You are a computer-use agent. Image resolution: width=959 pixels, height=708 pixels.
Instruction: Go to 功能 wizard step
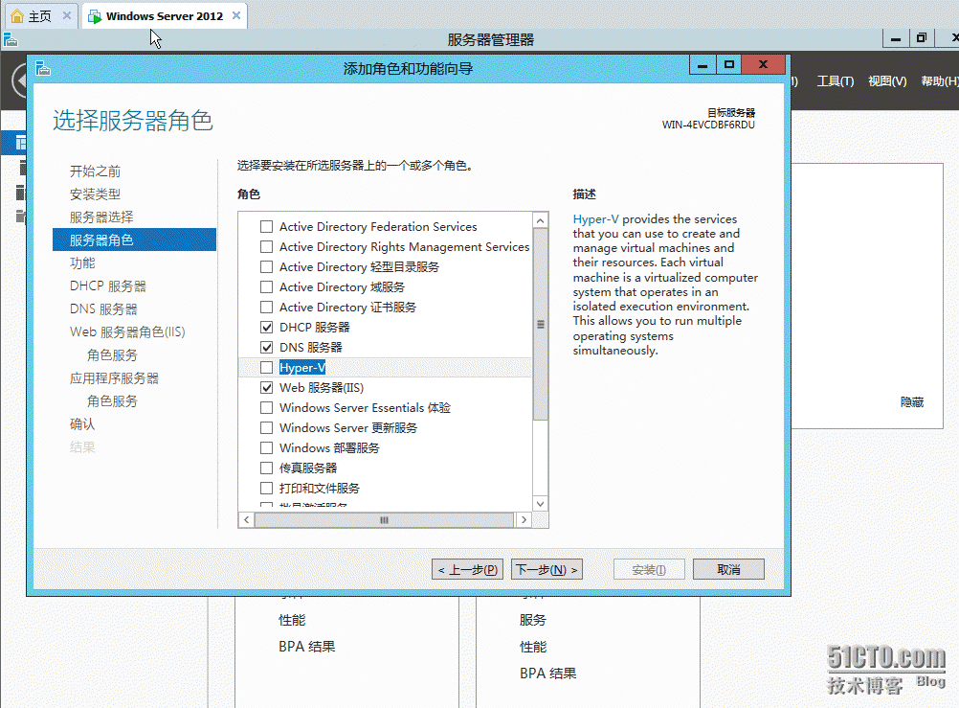[x=82, y=263]
